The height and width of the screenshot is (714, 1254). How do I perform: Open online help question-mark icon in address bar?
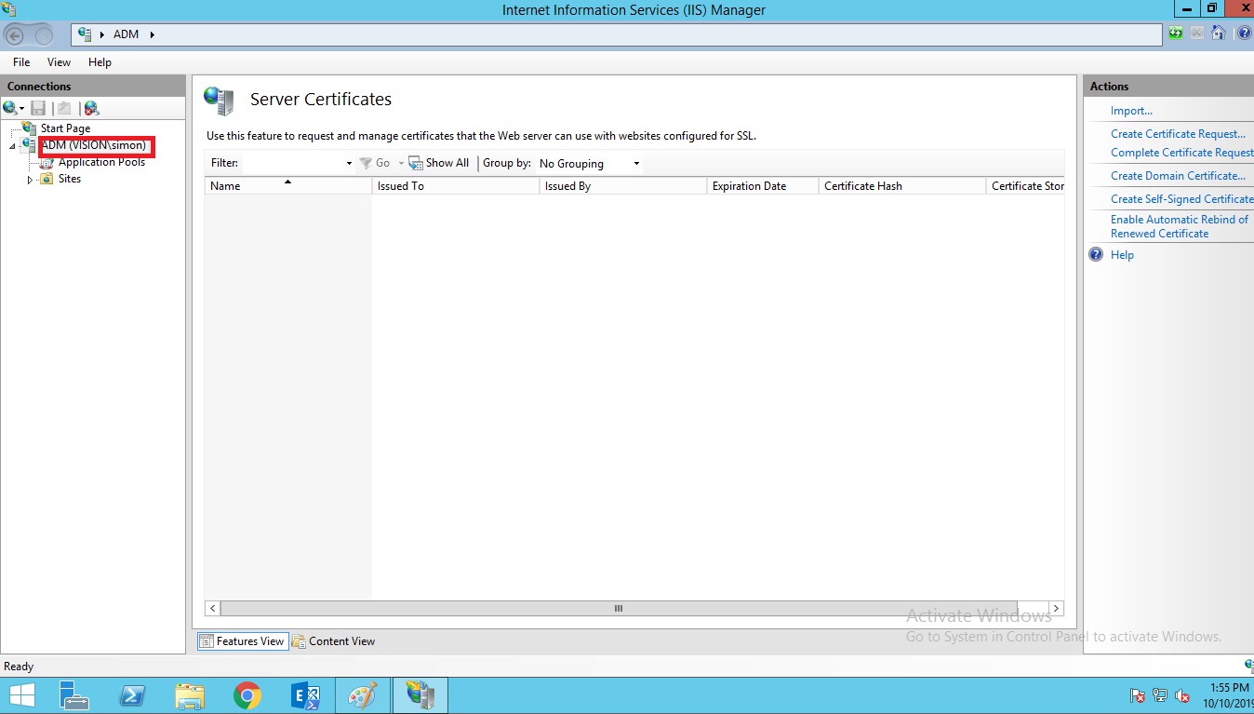point(1245,34)
